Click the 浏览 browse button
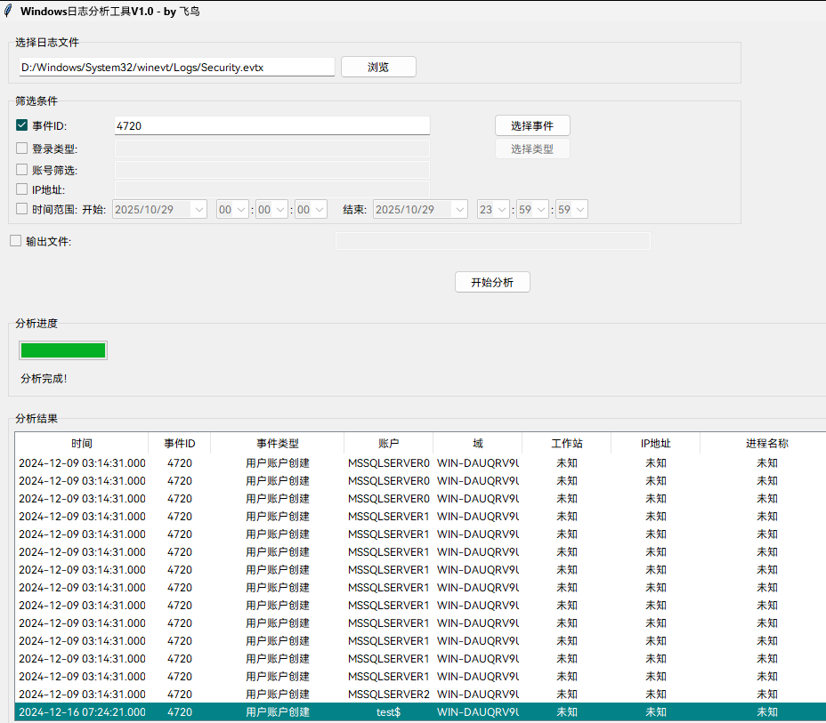Viewport: 826px width, 723px height. click(x=378, y=67)
